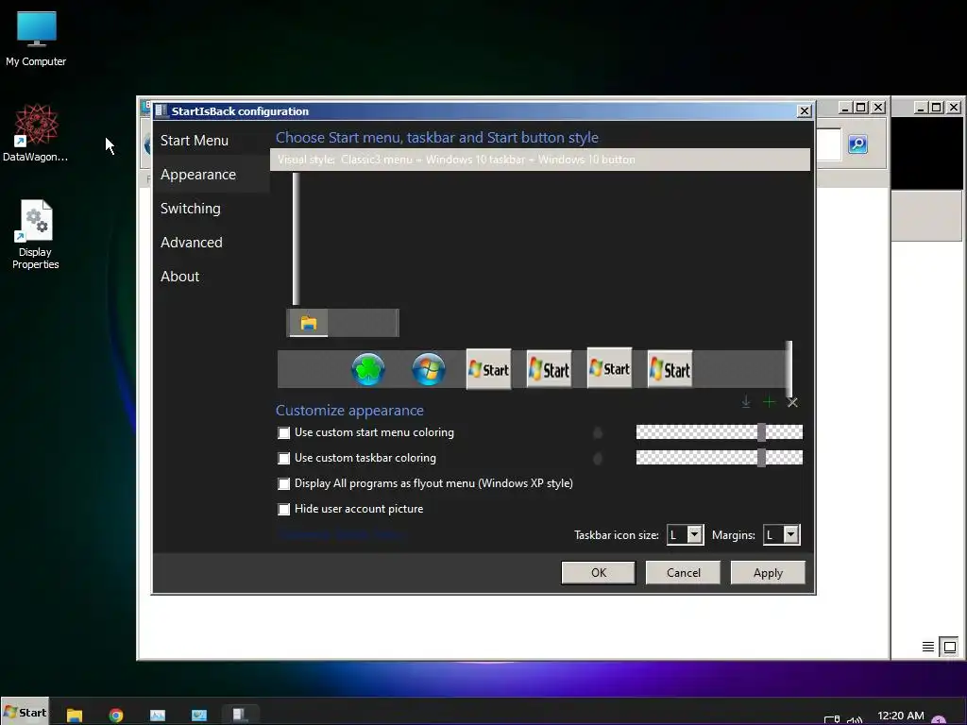Click the remove style X icon
967x725 pixels.
pos(792,402)
